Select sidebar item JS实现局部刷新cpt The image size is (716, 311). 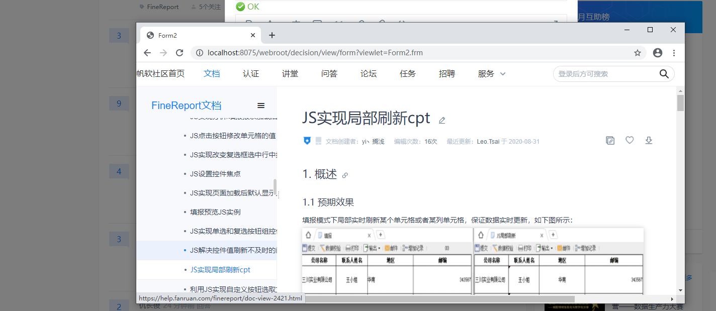pos(220,270)
